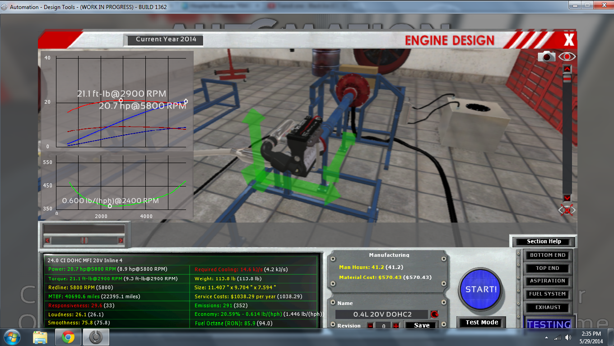Open Google Chrome from taskbar
This screenshot has height=346, width=614.
coord(68,337)
